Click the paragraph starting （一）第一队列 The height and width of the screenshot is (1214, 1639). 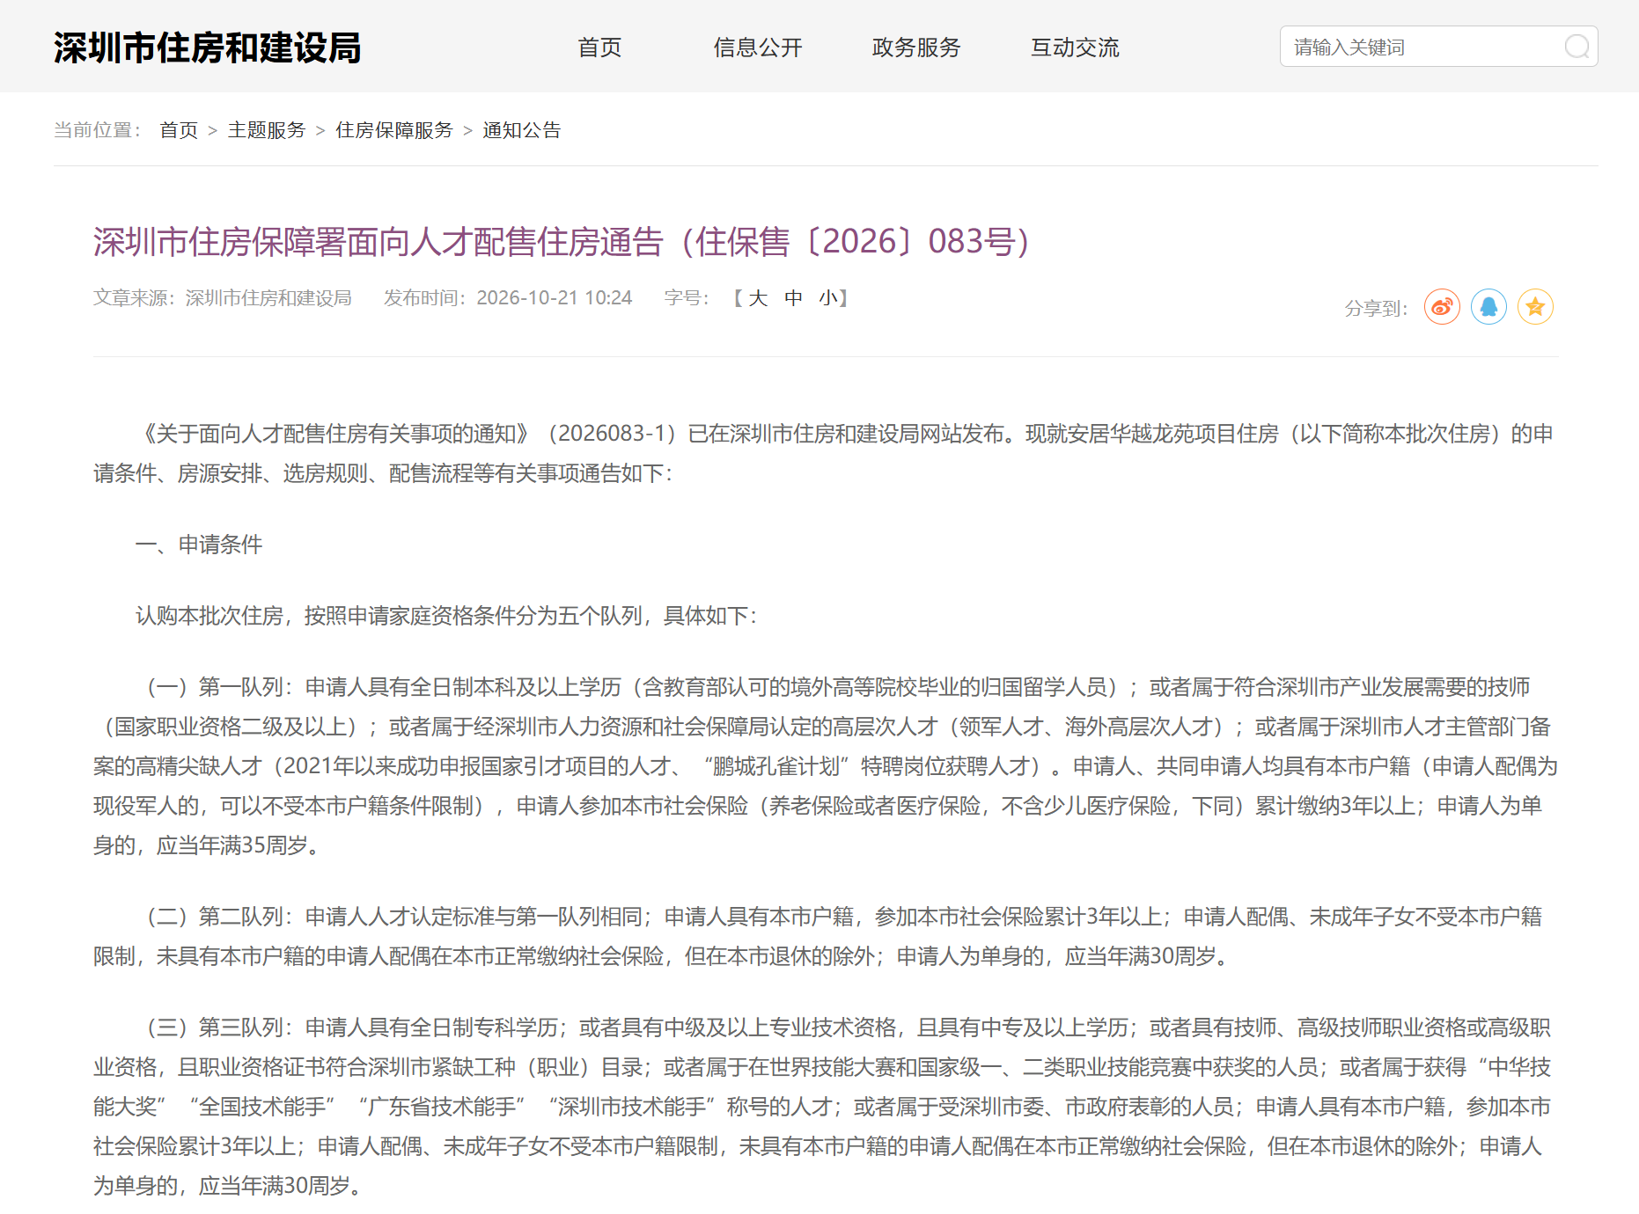tap(826, 765)
